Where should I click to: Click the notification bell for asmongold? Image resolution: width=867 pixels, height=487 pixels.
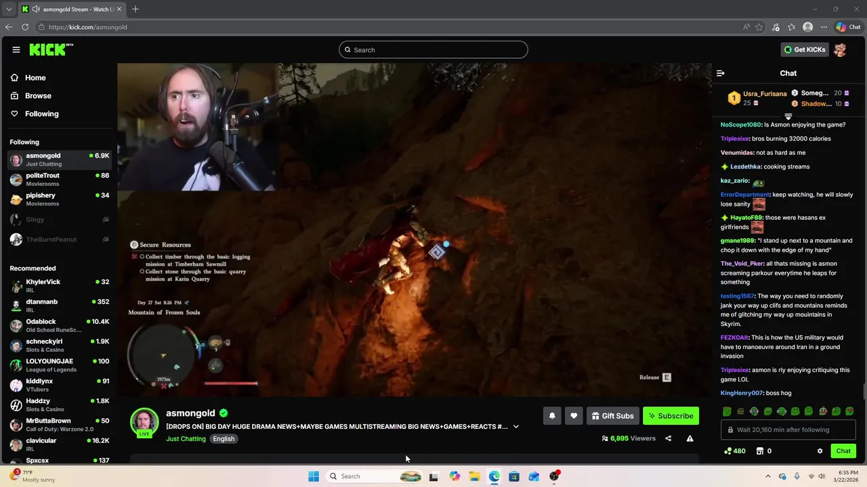(x=552, y=416)
